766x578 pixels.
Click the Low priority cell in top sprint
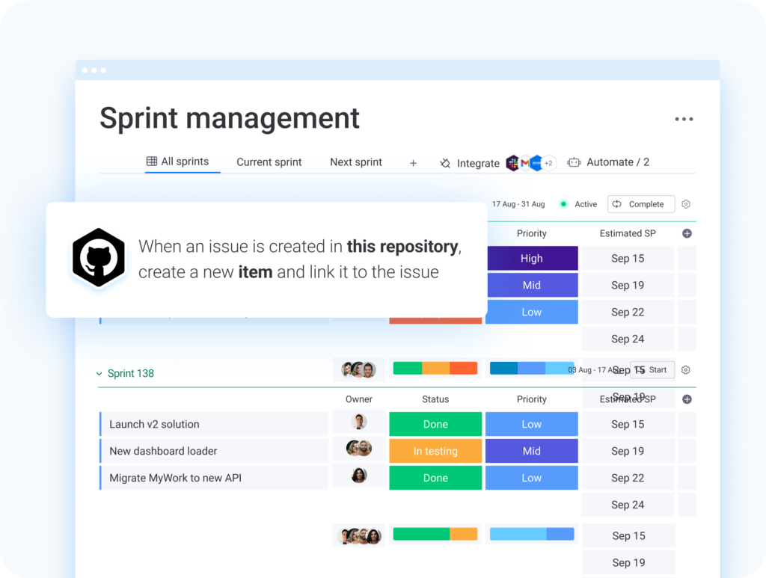click(533, 312)
